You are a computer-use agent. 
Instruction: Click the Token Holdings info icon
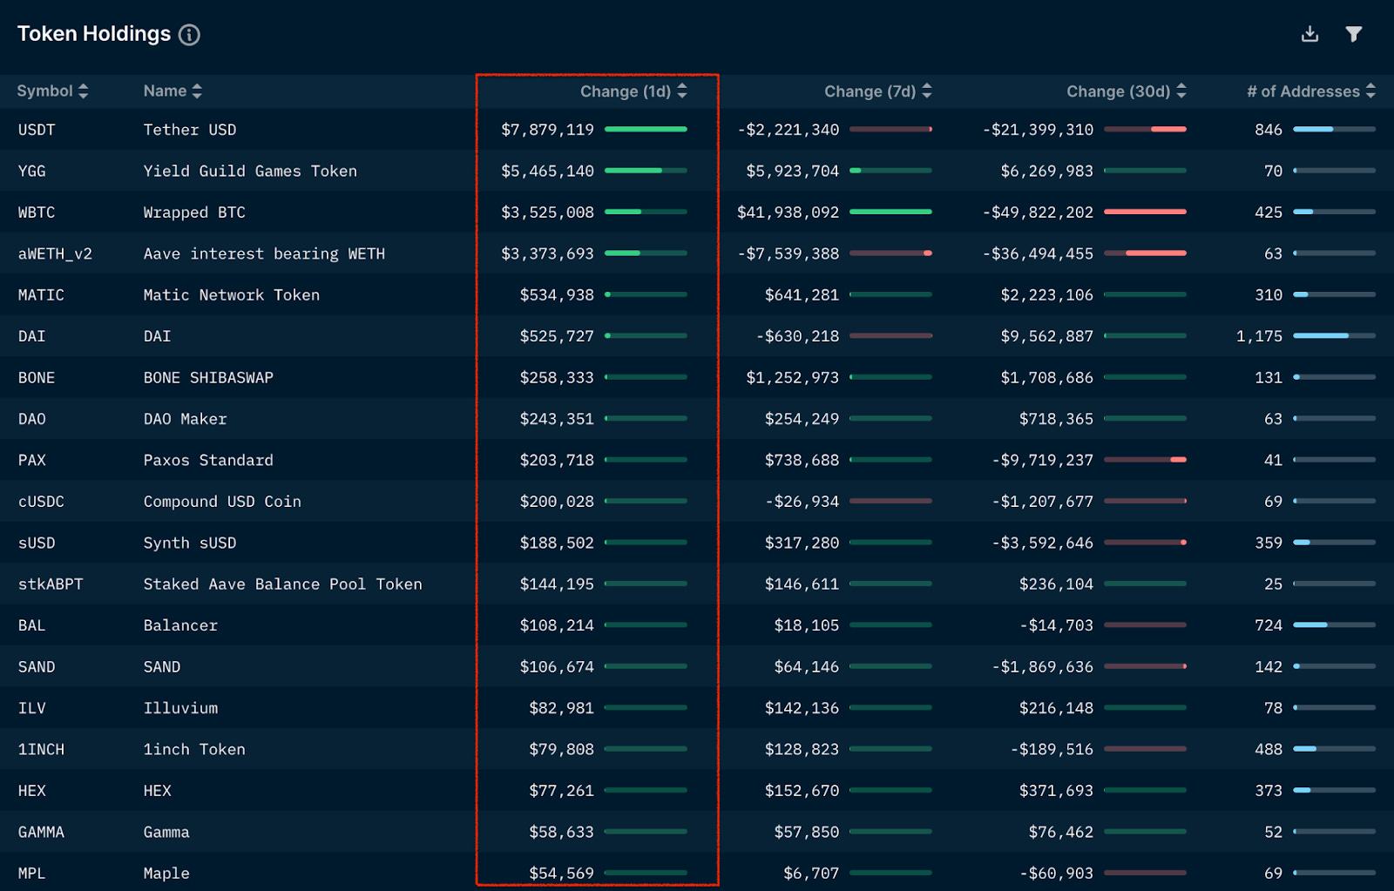pos(189,35)
